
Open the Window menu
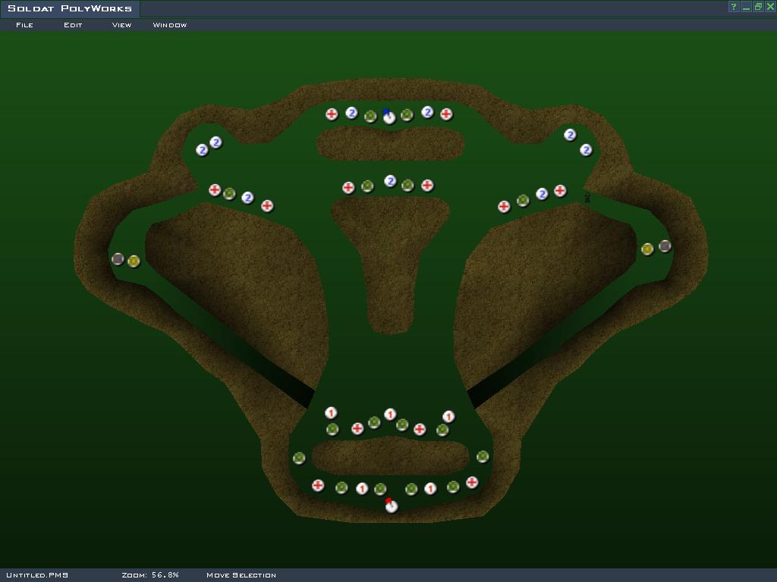pyautogui.click(x=170, y=25)
